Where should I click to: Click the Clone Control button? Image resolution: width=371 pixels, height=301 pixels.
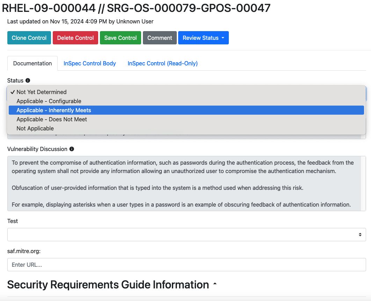[x=29, y=38]
